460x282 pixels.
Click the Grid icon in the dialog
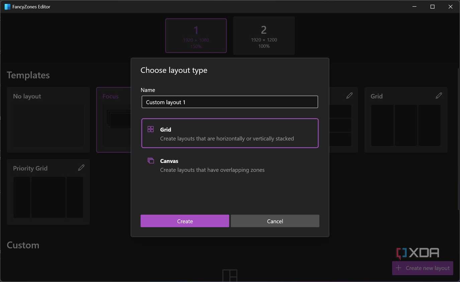[151, 129]
